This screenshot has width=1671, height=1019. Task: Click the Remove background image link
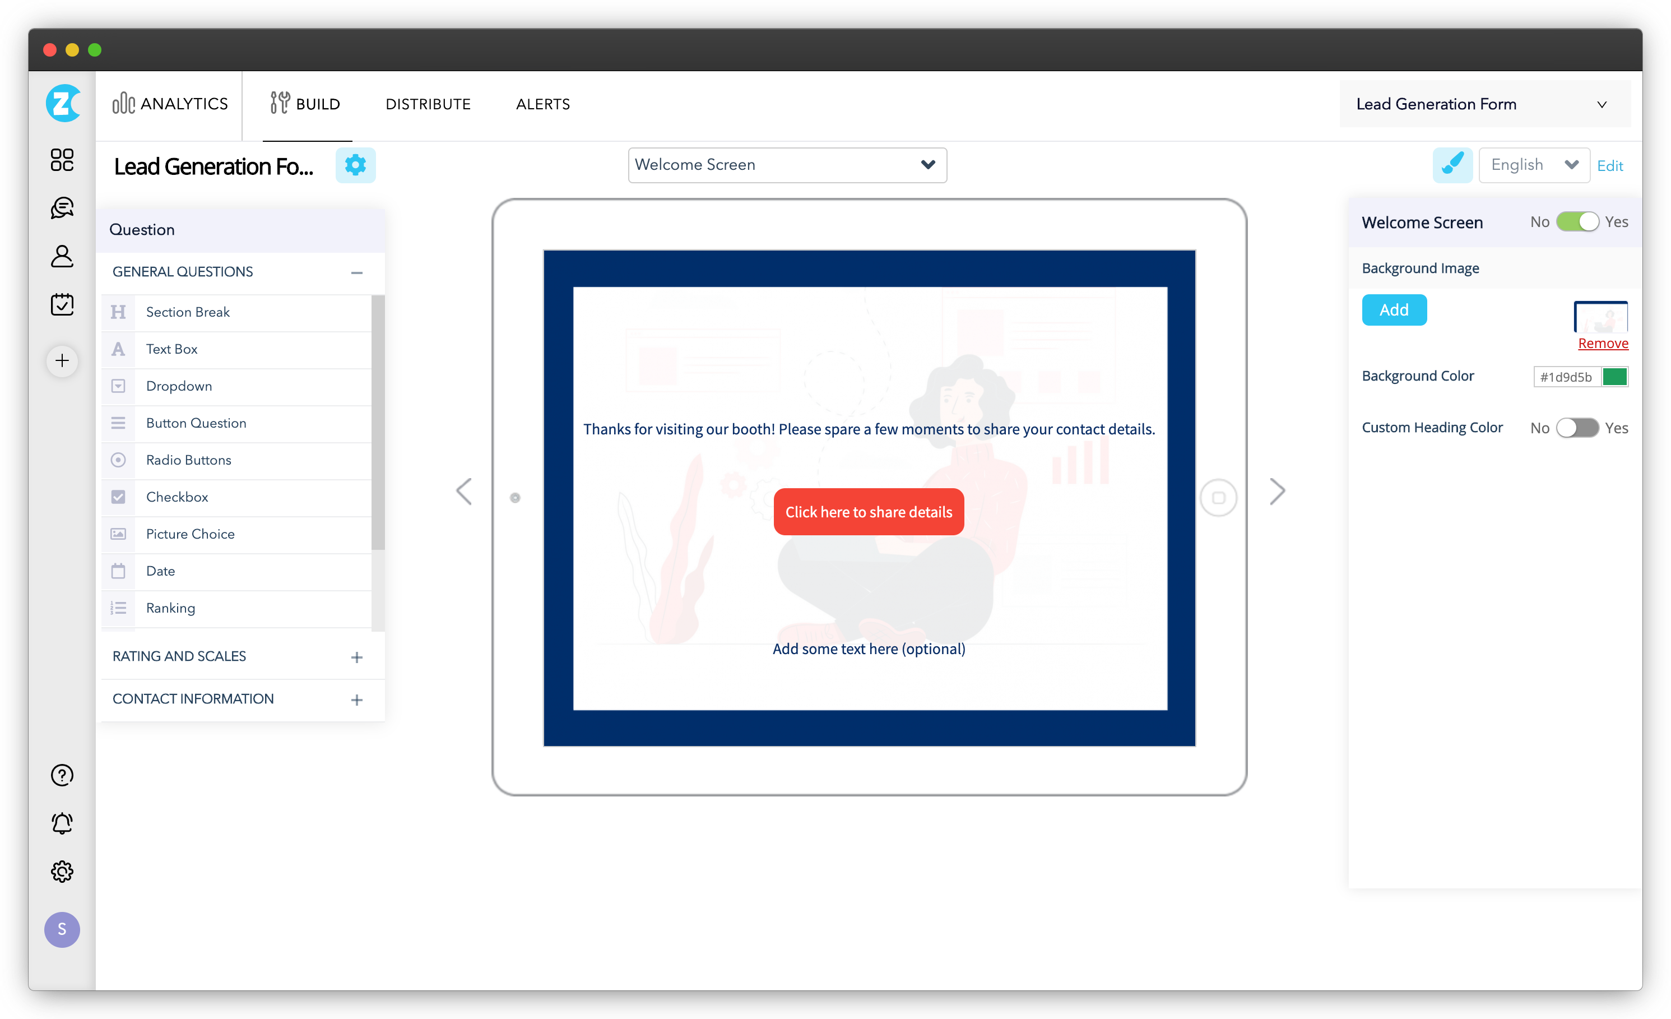click(1603, 343)
